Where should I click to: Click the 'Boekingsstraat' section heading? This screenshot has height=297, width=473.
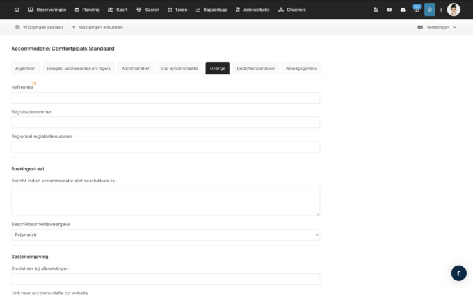tap(28, 169)
